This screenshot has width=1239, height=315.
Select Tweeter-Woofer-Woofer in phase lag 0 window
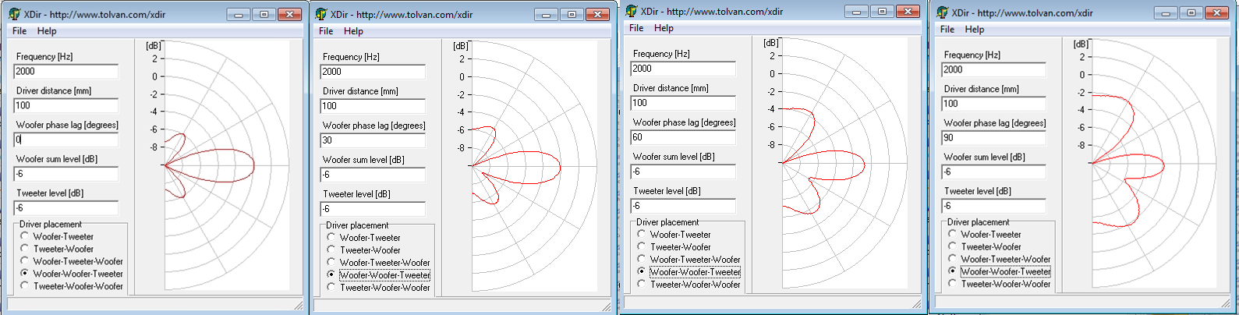pos(72,286)
